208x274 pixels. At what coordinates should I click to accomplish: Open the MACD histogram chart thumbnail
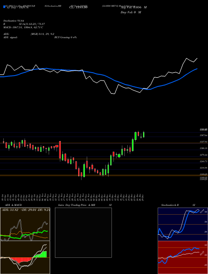pyautogui.click(x=25, y=257)
